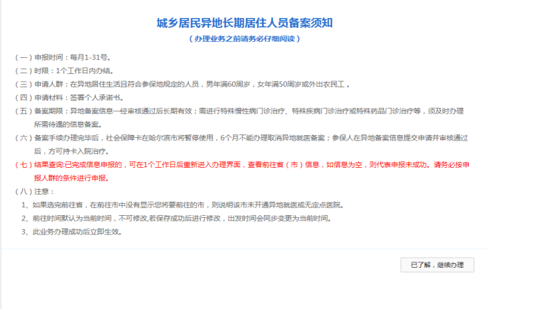551x309 pixels.
Task: Click note 3 此业务办理成功后立即生效
Action: click(71, 232)
